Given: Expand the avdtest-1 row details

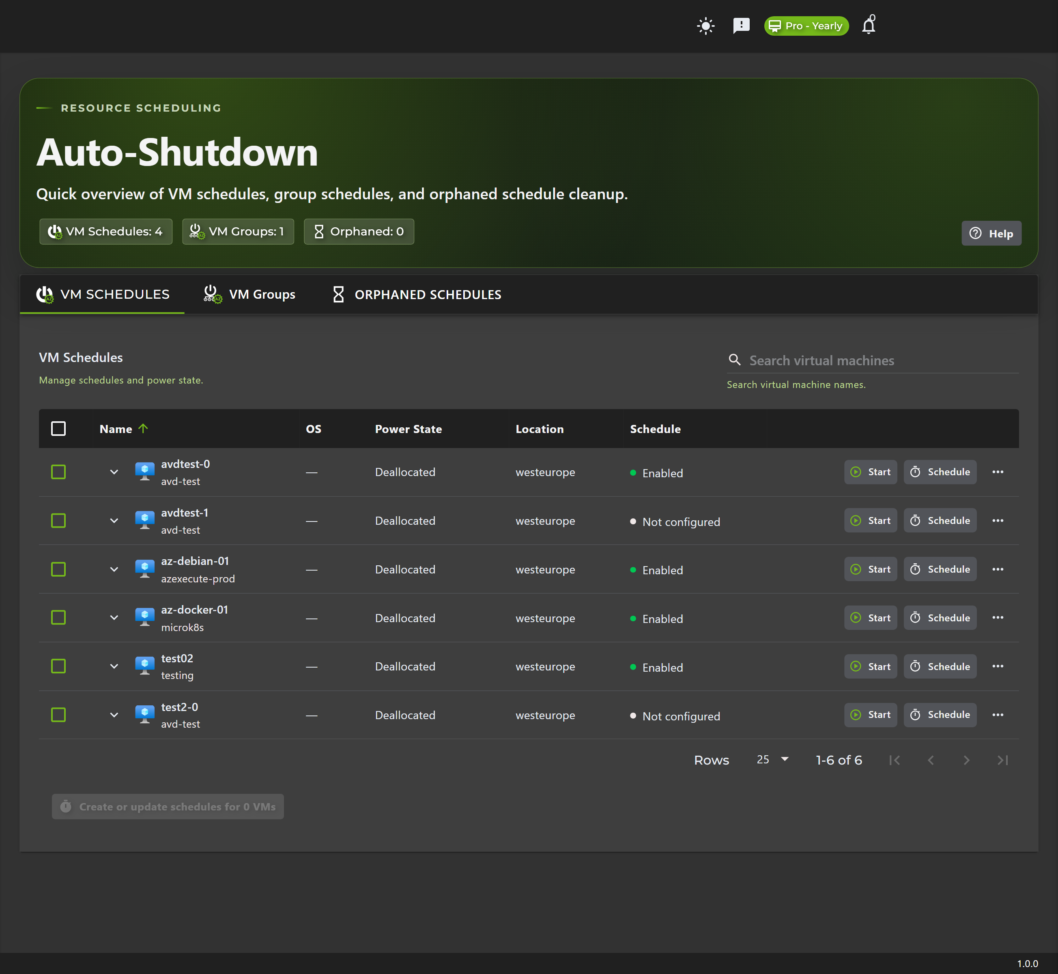Looking at the screenshot, I should tap(114, 521).
